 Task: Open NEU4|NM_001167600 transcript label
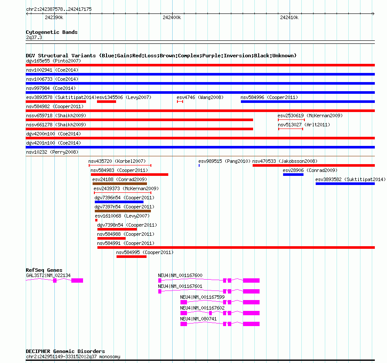pyautogui.click(x=180, y=275)
